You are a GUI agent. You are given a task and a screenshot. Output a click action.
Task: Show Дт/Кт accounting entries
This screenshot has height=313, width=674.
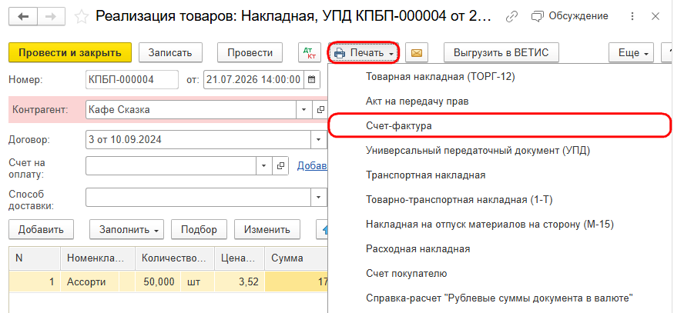[310, 53]
